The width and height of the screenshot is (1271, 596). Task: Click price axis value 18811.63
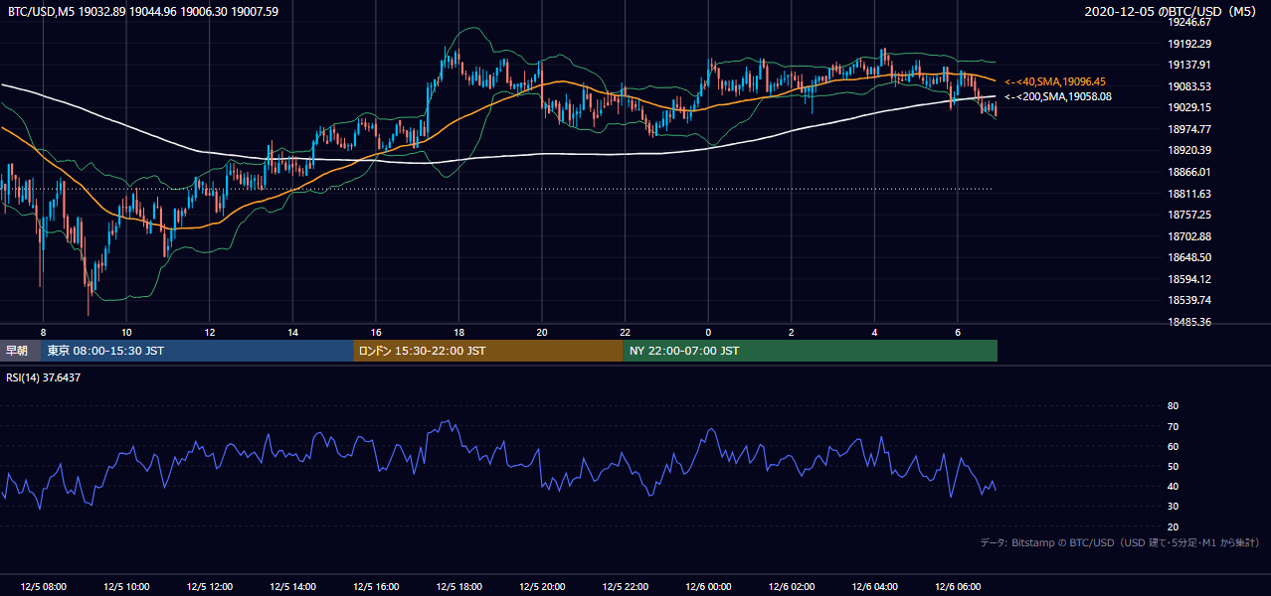(x=1189, y=194)
